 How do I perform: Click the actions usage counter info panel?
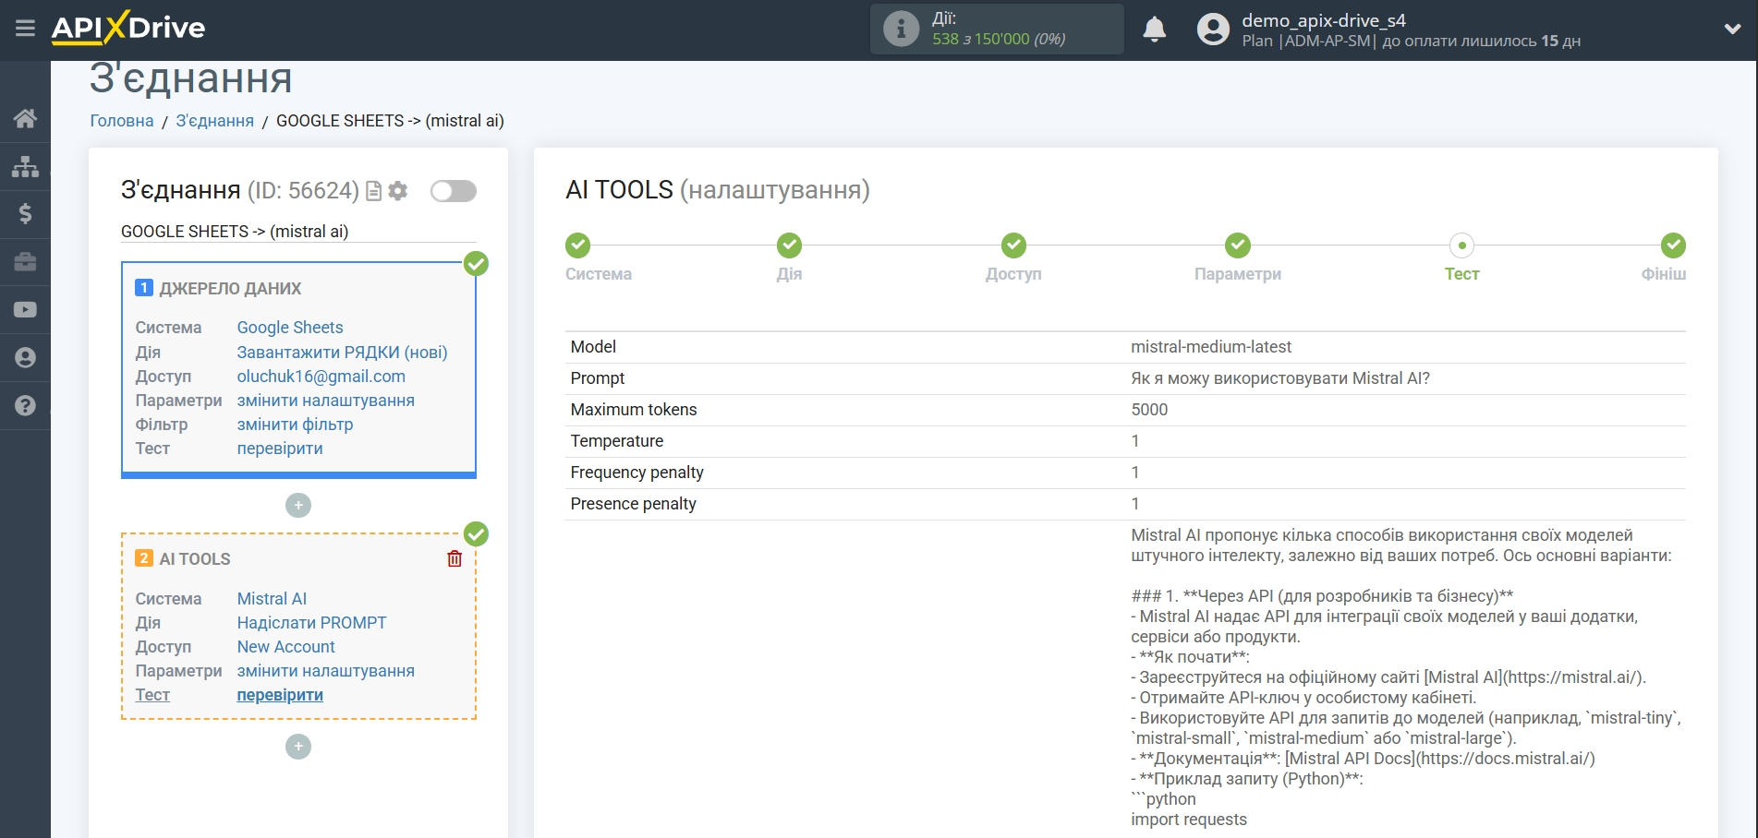(996, 30)
